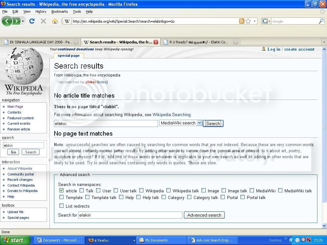Switch to EK SINHALA LANGUAGE DAY 2008 tab
Image resolution: width=327 pixels, height=245 pixels.
[41, 42]
